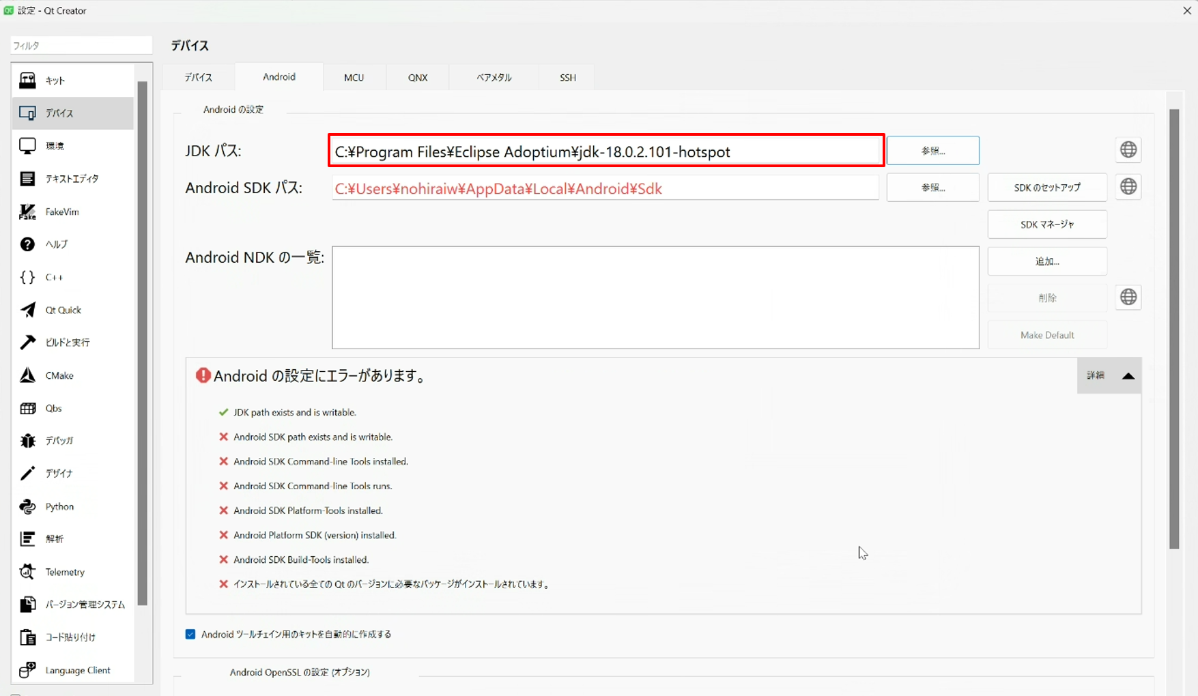Click 追加... to add an NDK

point(1046,261)
